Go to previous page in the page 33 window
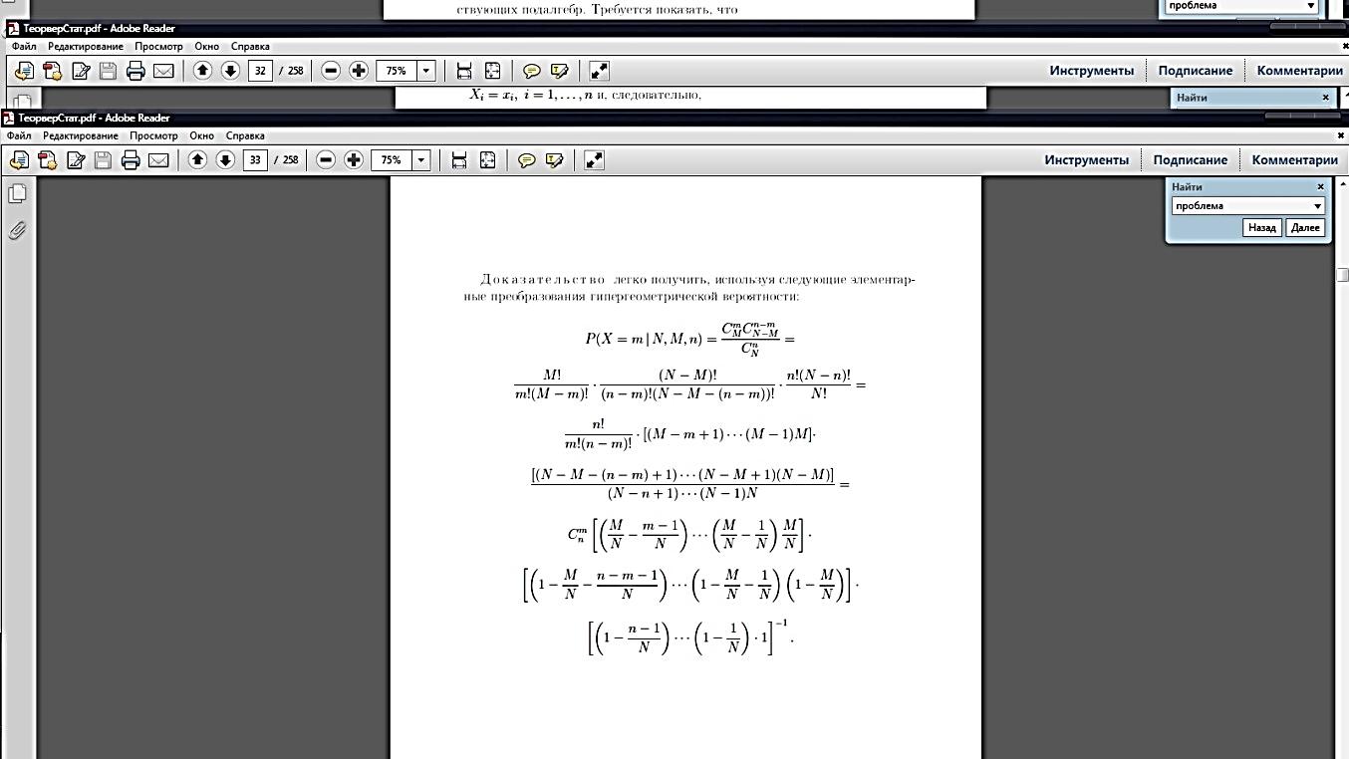1349x759 pixels. click(x=197, y=159)
